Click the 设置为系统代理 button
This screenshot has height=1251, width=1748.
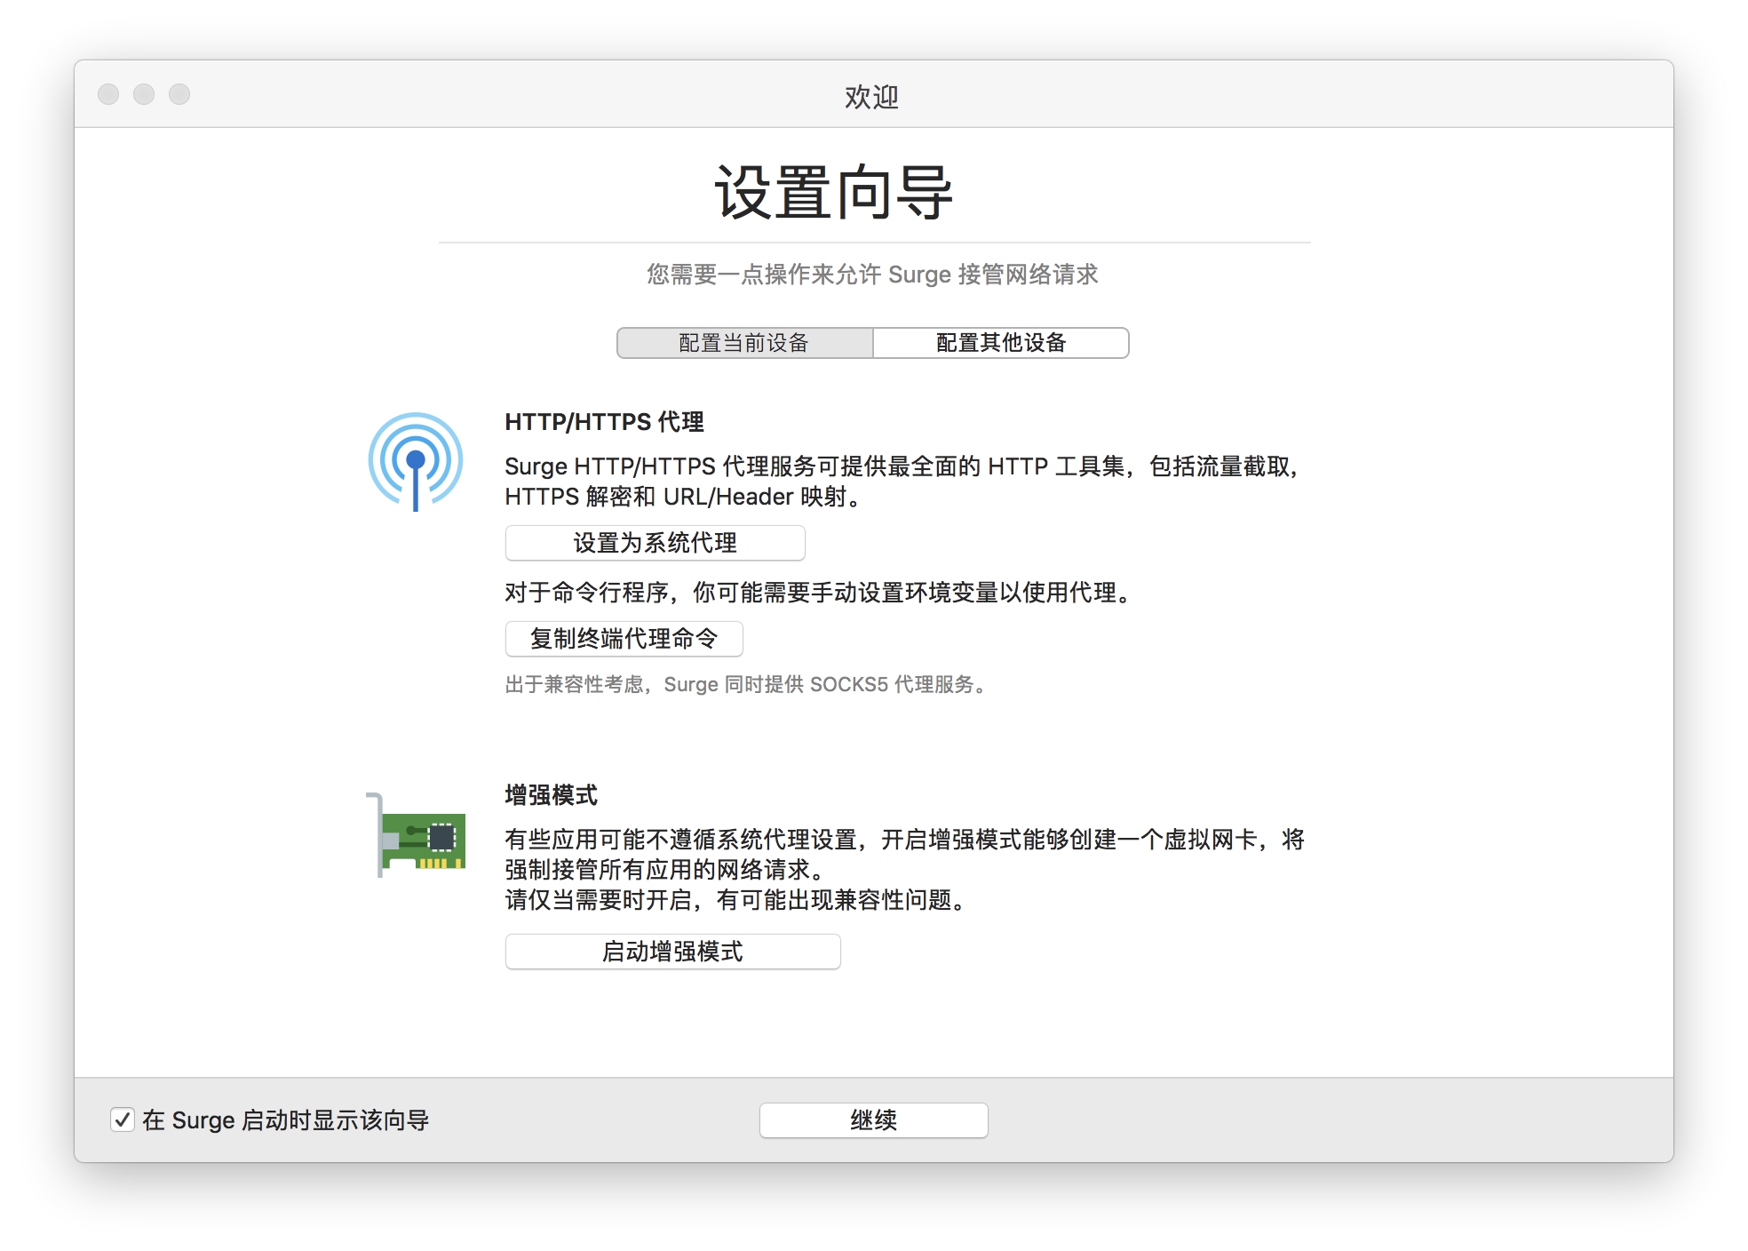click(655, 543)
